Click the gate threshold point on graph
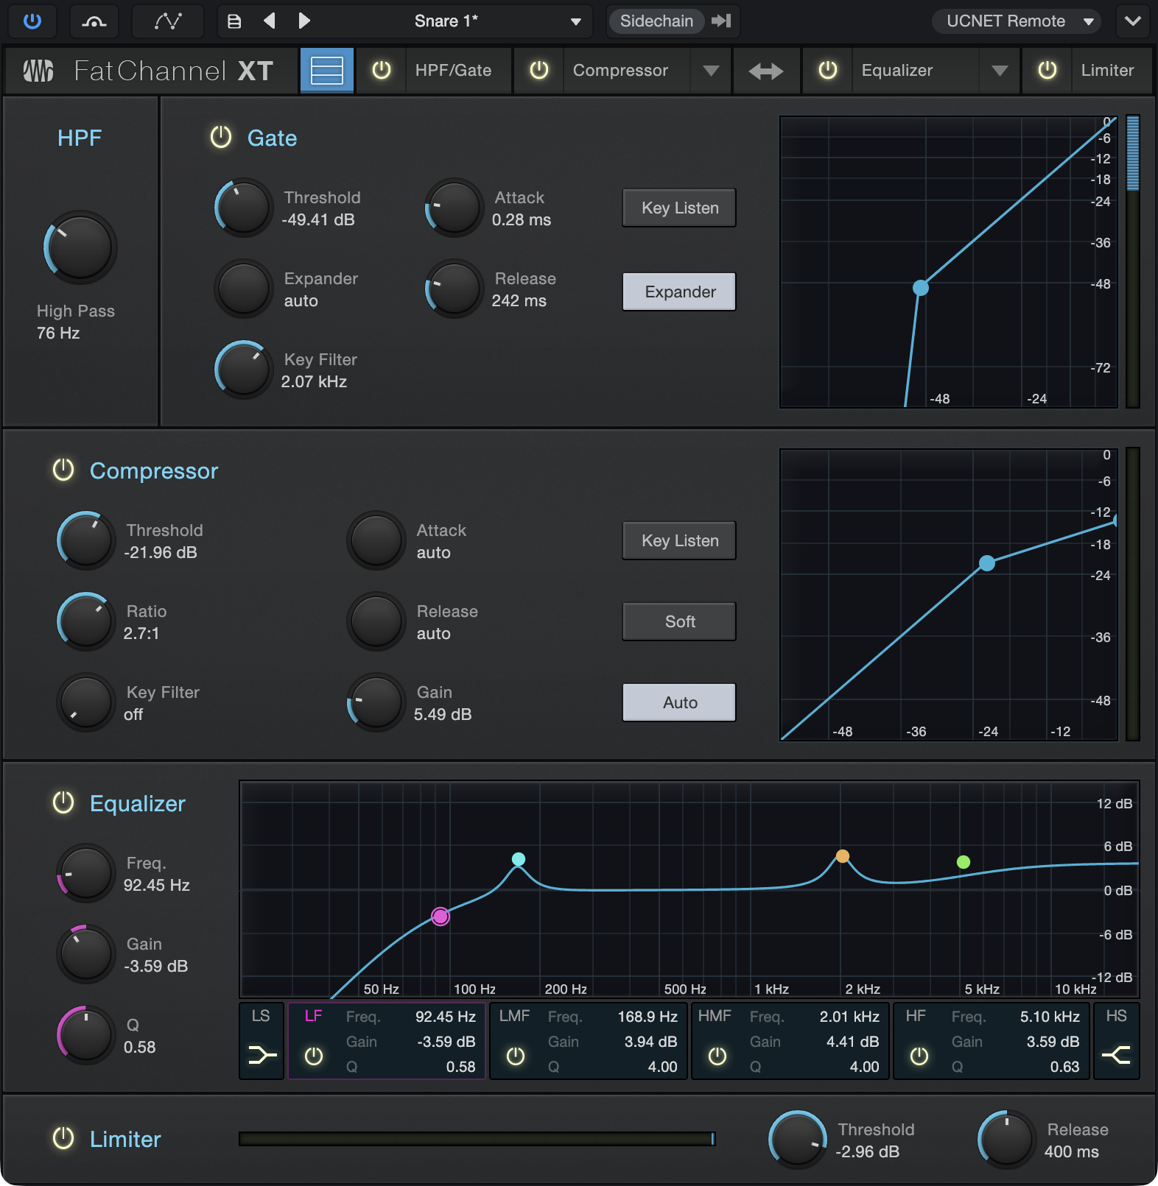The image size is (1158, 1186). click(x=921, y=288)
